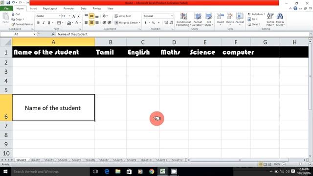Click the Insert cells button
313x176 pixels.
tap(221, 20)
